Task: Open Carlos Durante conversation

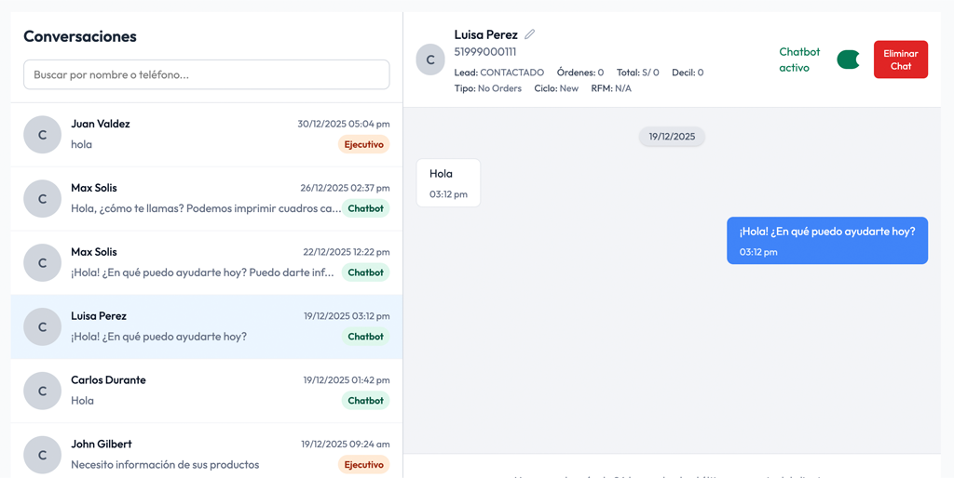Action: pos(205,391)
